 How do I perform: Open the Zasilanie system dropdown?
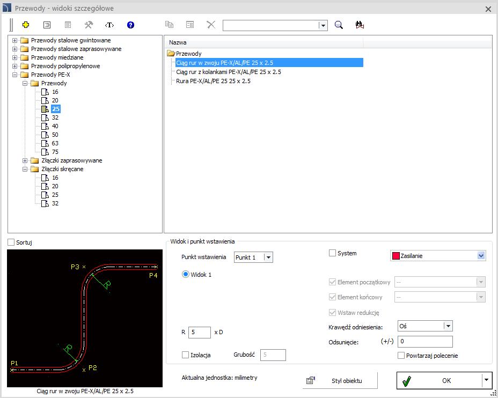(481, 256)
